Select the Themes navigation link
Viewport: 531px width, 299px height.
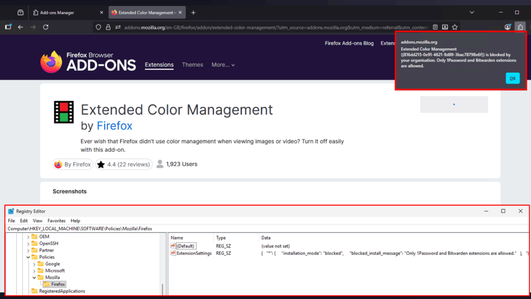click(192, 65)
